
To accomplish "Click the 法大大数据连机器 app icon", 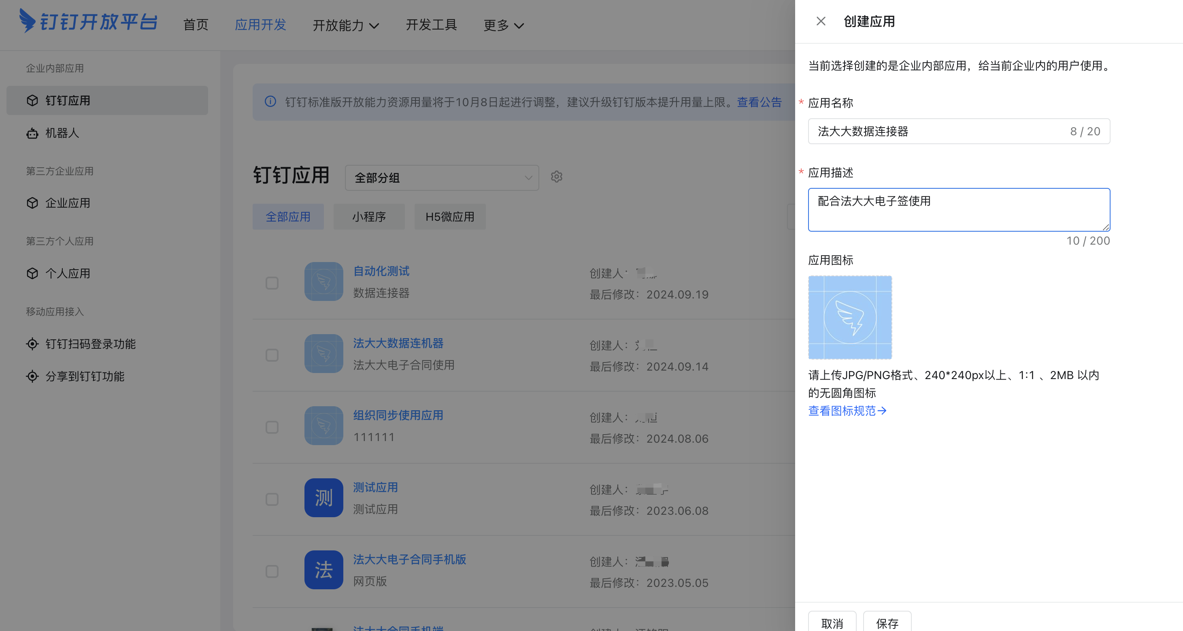I will point(324,354).
